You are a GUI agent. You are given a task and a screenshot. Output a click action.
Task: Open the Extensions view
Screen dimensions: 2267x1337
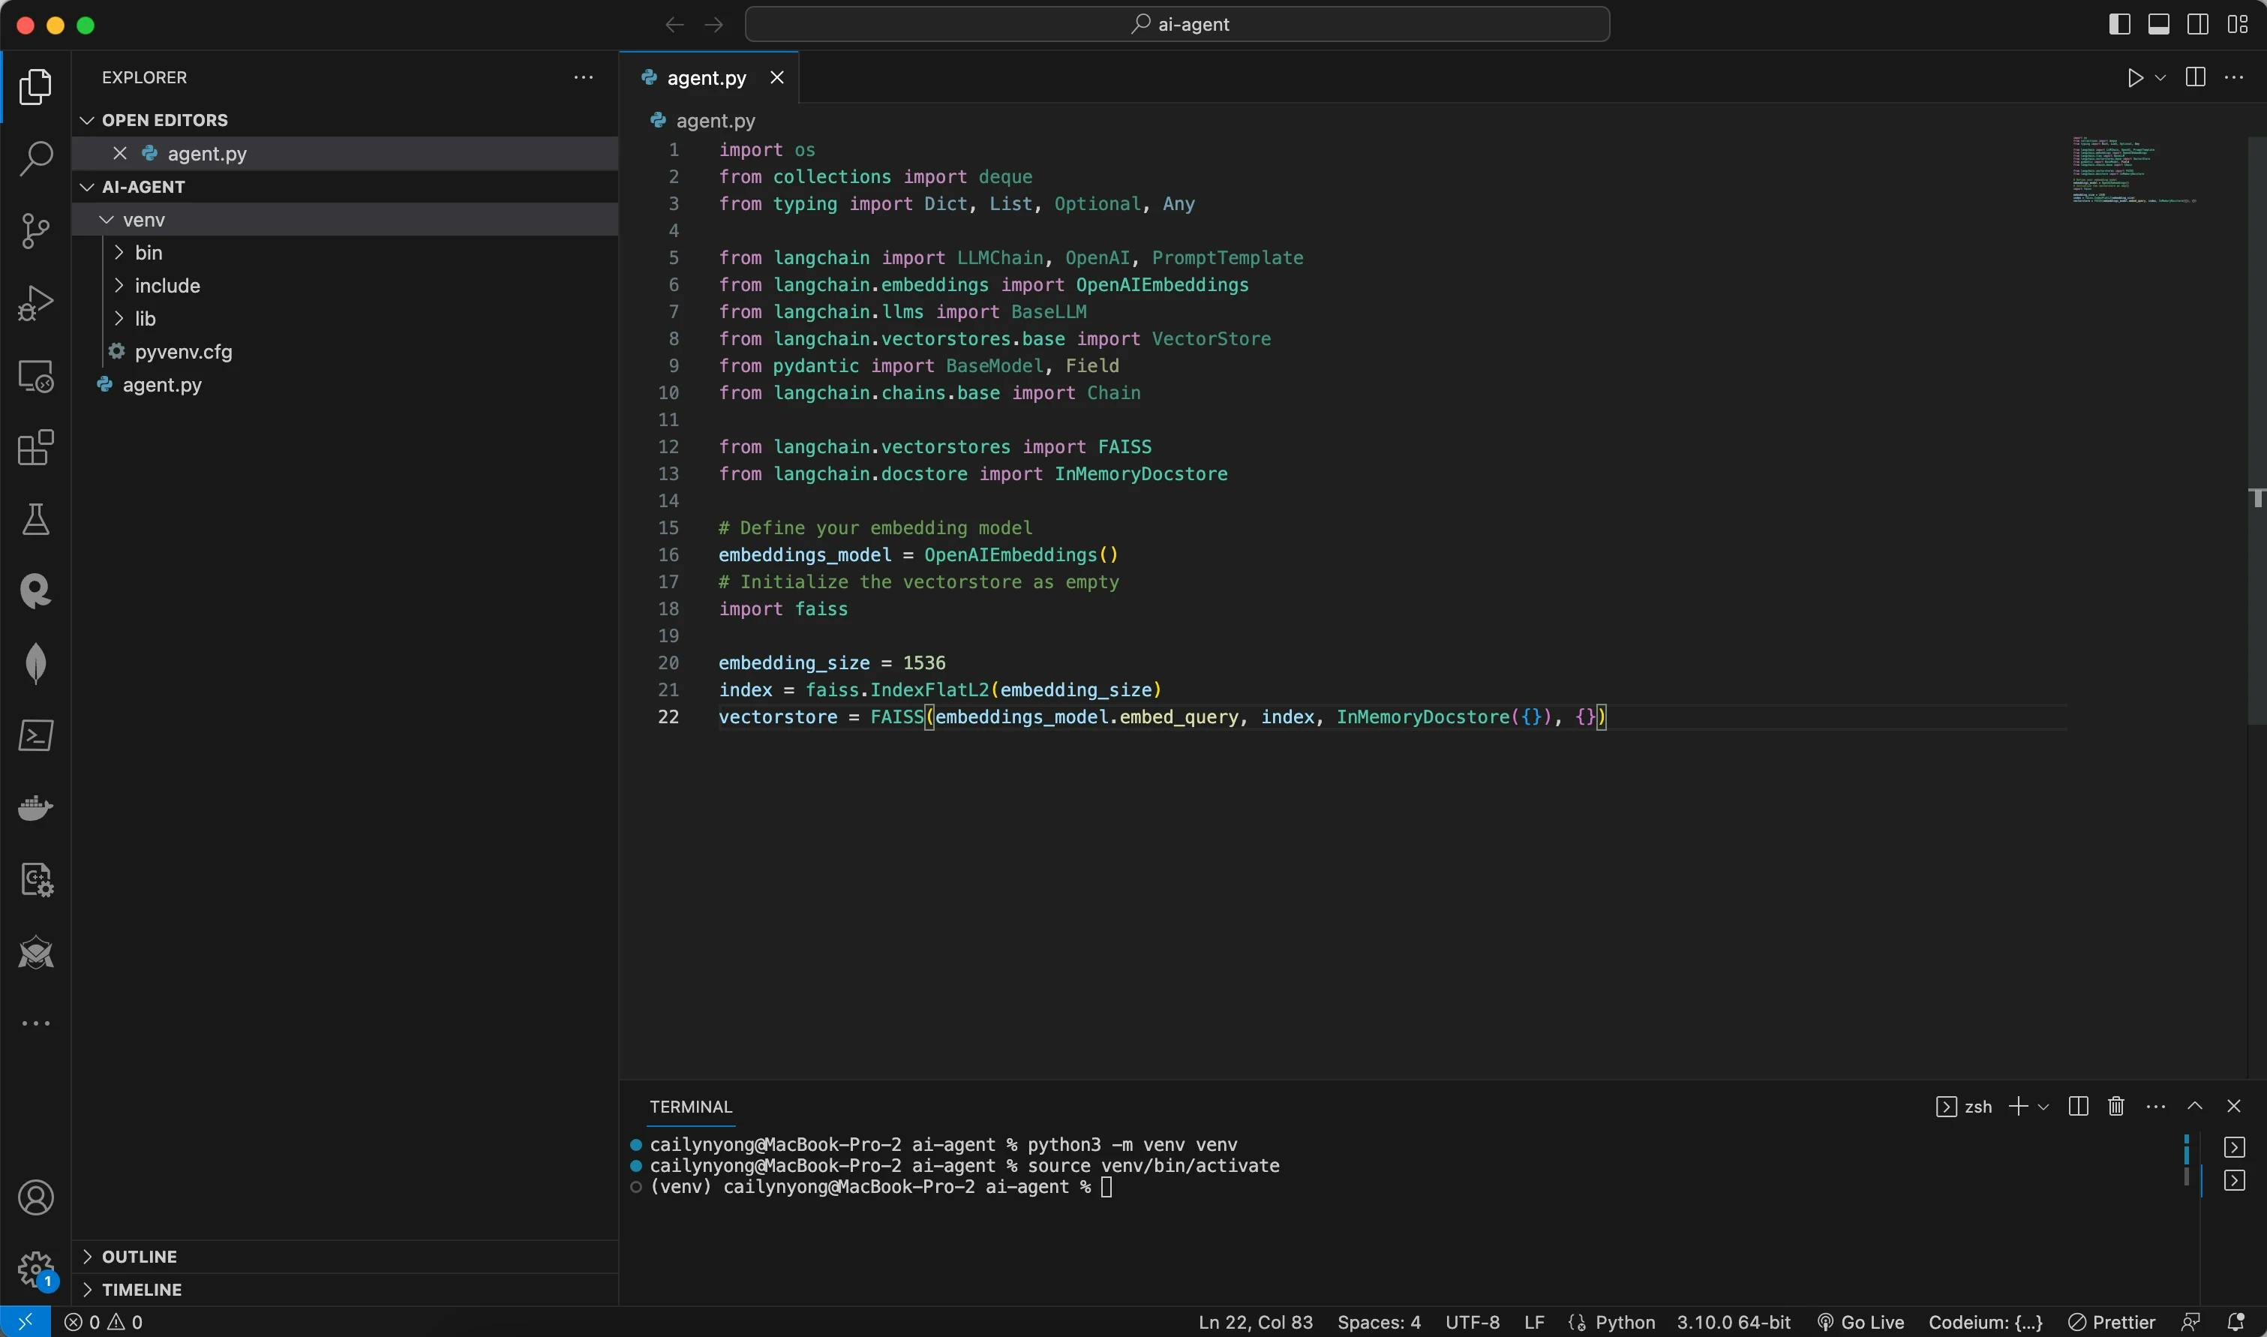point(35,447)
